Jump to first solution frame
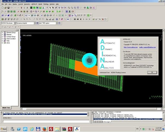Screen dimensions: 165x132 click(75, 19)
